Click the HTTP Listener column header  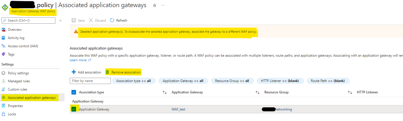tap(368, 92)
